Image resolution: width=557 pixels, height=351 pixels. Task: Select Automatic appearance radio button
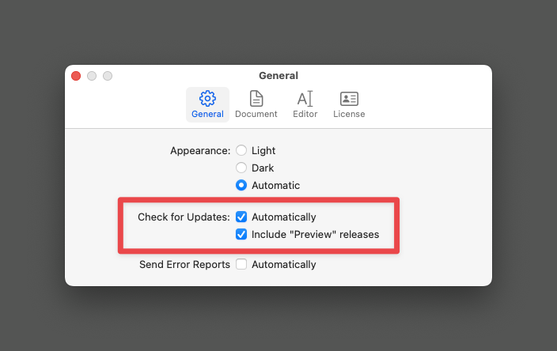[241, 185]
